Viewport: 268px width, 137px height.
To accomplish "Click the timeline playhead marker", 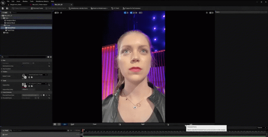I will point(83,131).
